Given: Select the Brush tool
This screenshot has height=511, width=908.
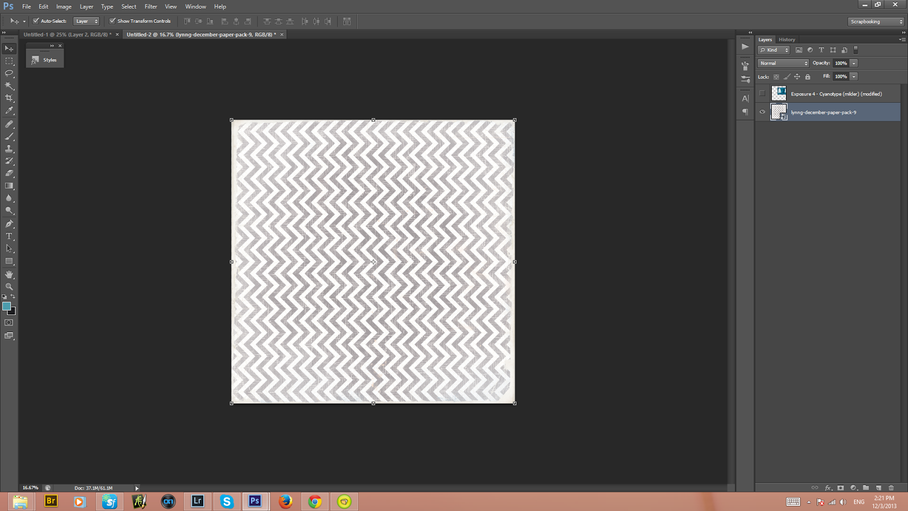Looking at the screenshot, I should (x=9, y=137).
